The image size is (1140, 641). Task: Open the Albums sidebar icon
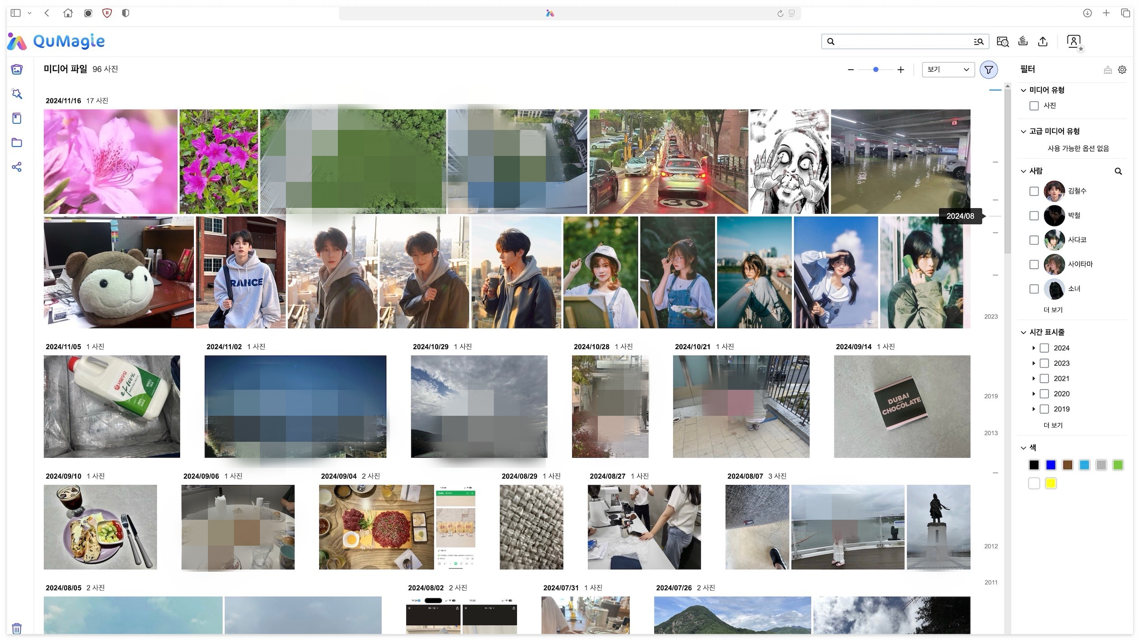[17, 119]
